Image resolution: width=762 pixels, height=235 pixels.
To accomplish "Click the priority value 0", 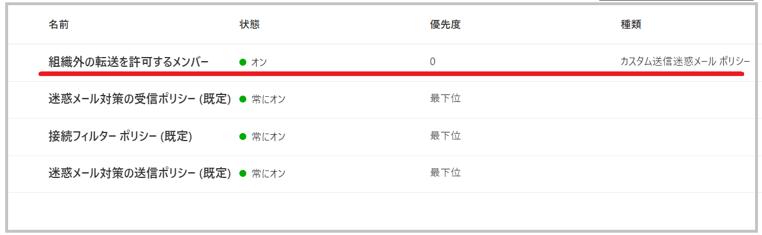I will [x=432, y=62].
